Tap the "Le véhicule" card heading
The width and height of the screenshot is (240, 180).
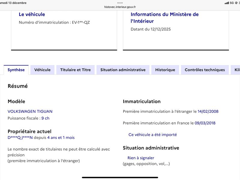32,14
